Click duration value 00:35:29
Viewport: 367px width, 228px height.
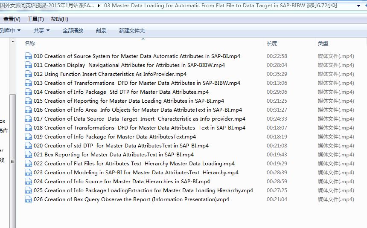click(x=277, y=74)
